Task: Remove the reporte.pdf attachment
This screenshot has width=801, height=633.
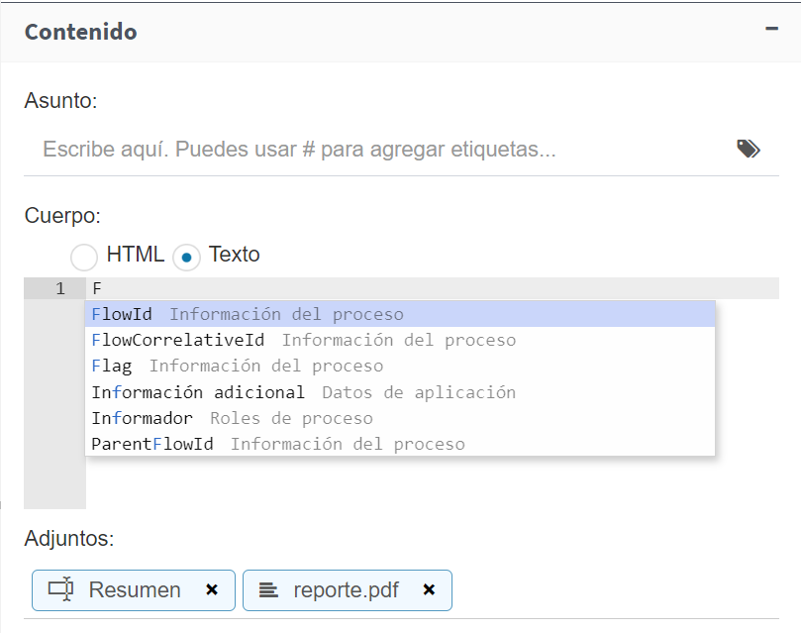Action: pyautogui.click(x=429, y=590)
